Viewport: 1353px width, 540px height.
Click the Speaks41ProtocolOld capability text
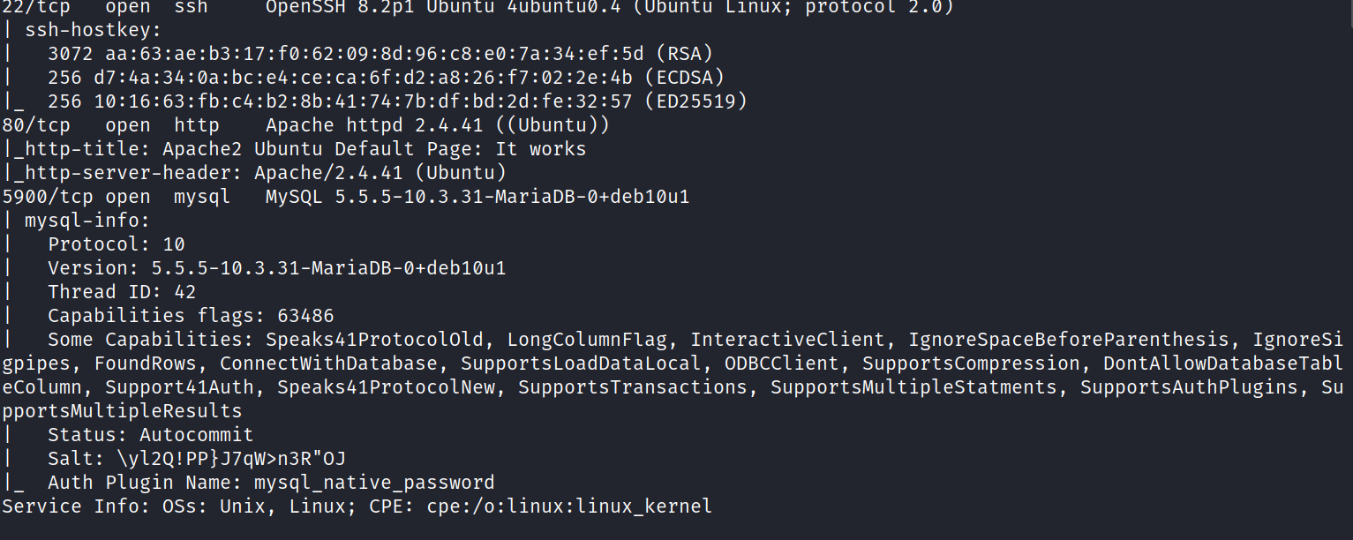click(374, 340)
